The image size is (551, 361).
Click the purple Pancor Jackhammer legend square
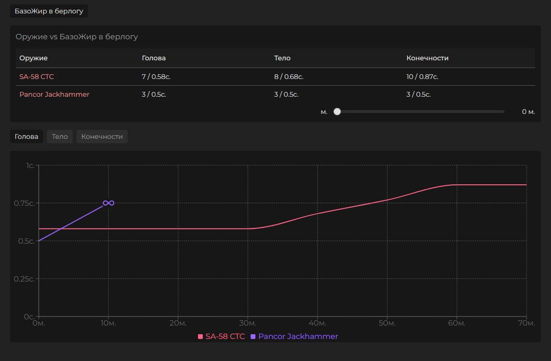(x=253, y=337)
